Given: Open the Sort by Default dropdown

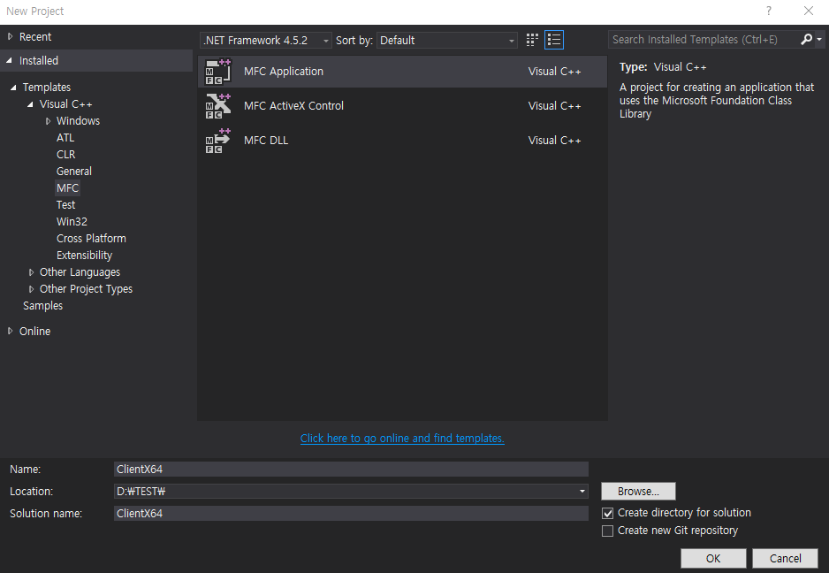Looking at the screenshot, I should pyautogui.click(x=446, y=40).
